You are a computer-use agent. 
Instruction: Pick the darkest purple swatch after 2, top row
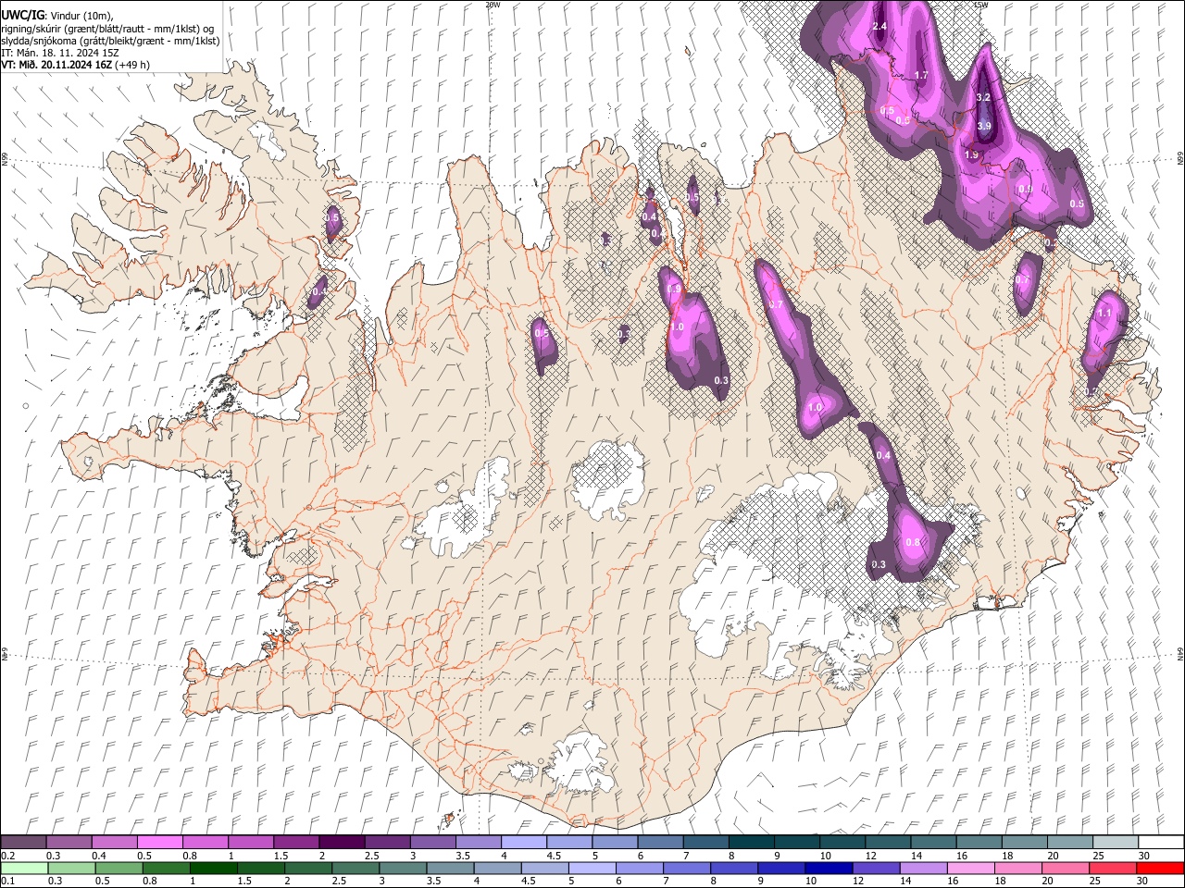coord(342,843)
